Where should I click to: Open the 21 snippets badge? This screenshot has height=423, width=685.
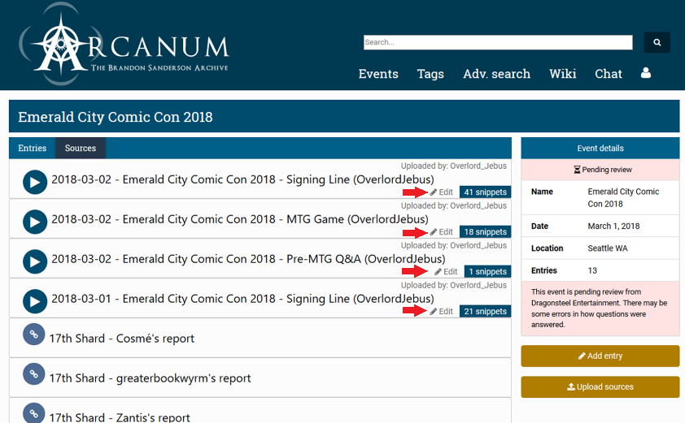(485, 311)
